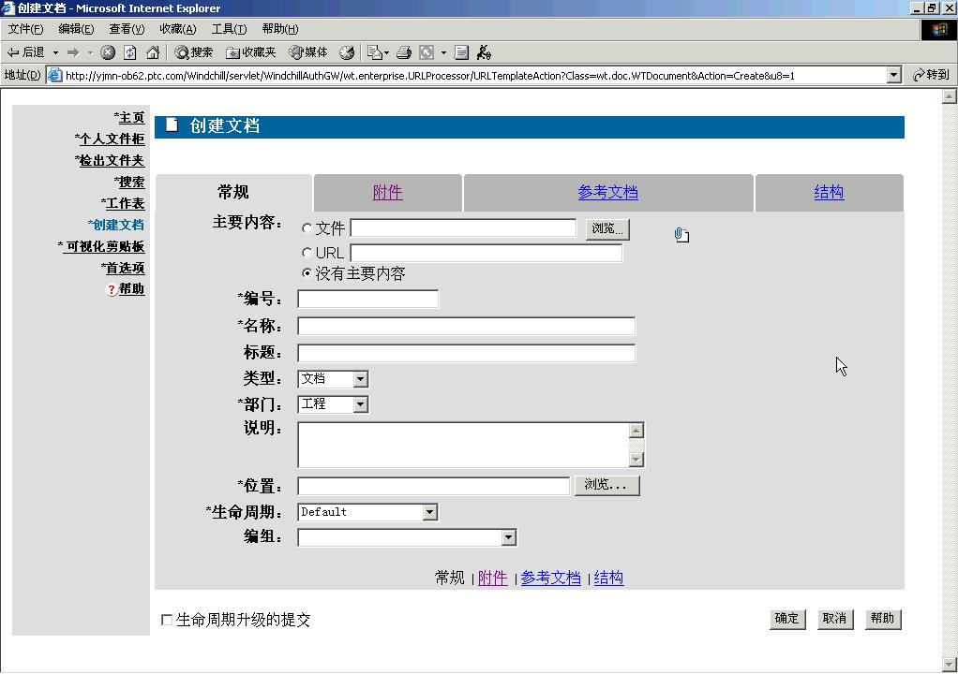Open the 个人文件柜 sidebar link
The image size is (958, 674).
tap(112, 139)
